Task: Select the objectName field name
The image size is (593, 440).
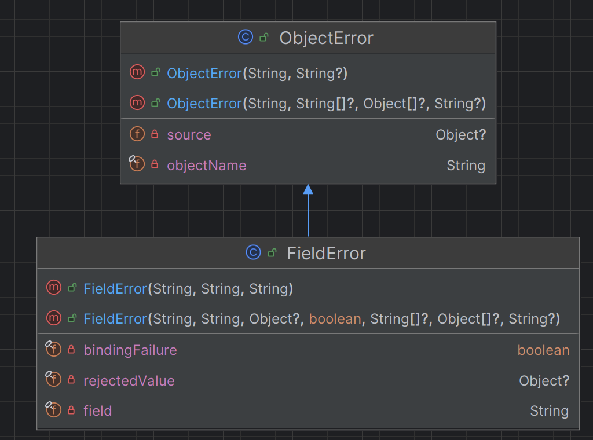Action: point(206,166)
